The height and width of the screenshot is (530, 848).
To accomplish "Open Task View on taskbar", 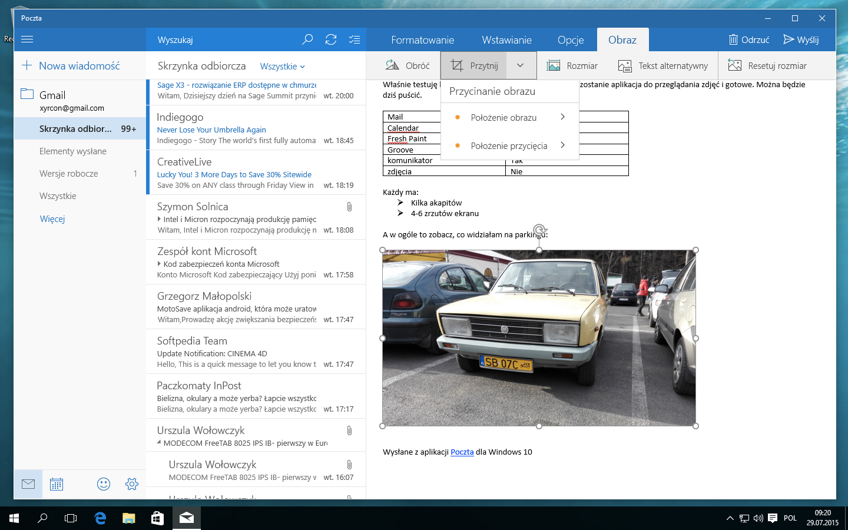I will pos(71,518).
